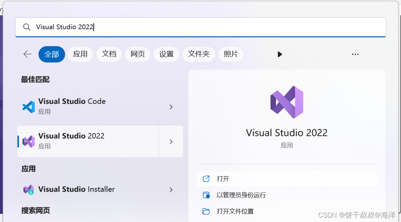
Task: Click the back arrow to return
Action: coord(27,54)
